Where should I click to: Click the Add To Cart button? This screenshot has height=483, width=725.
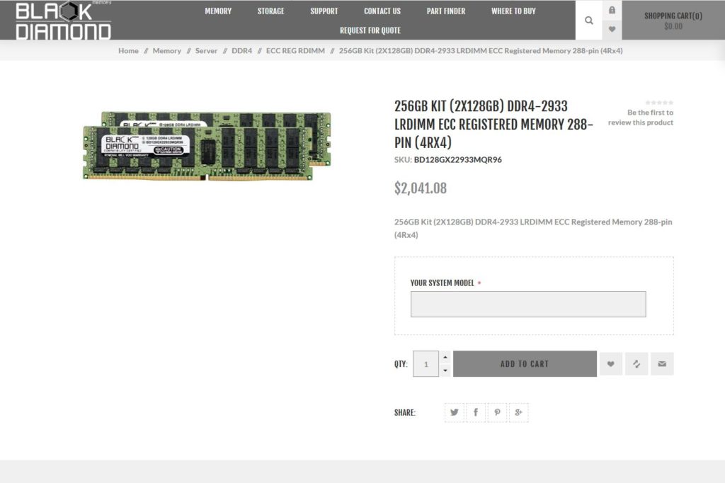point(525,363)
